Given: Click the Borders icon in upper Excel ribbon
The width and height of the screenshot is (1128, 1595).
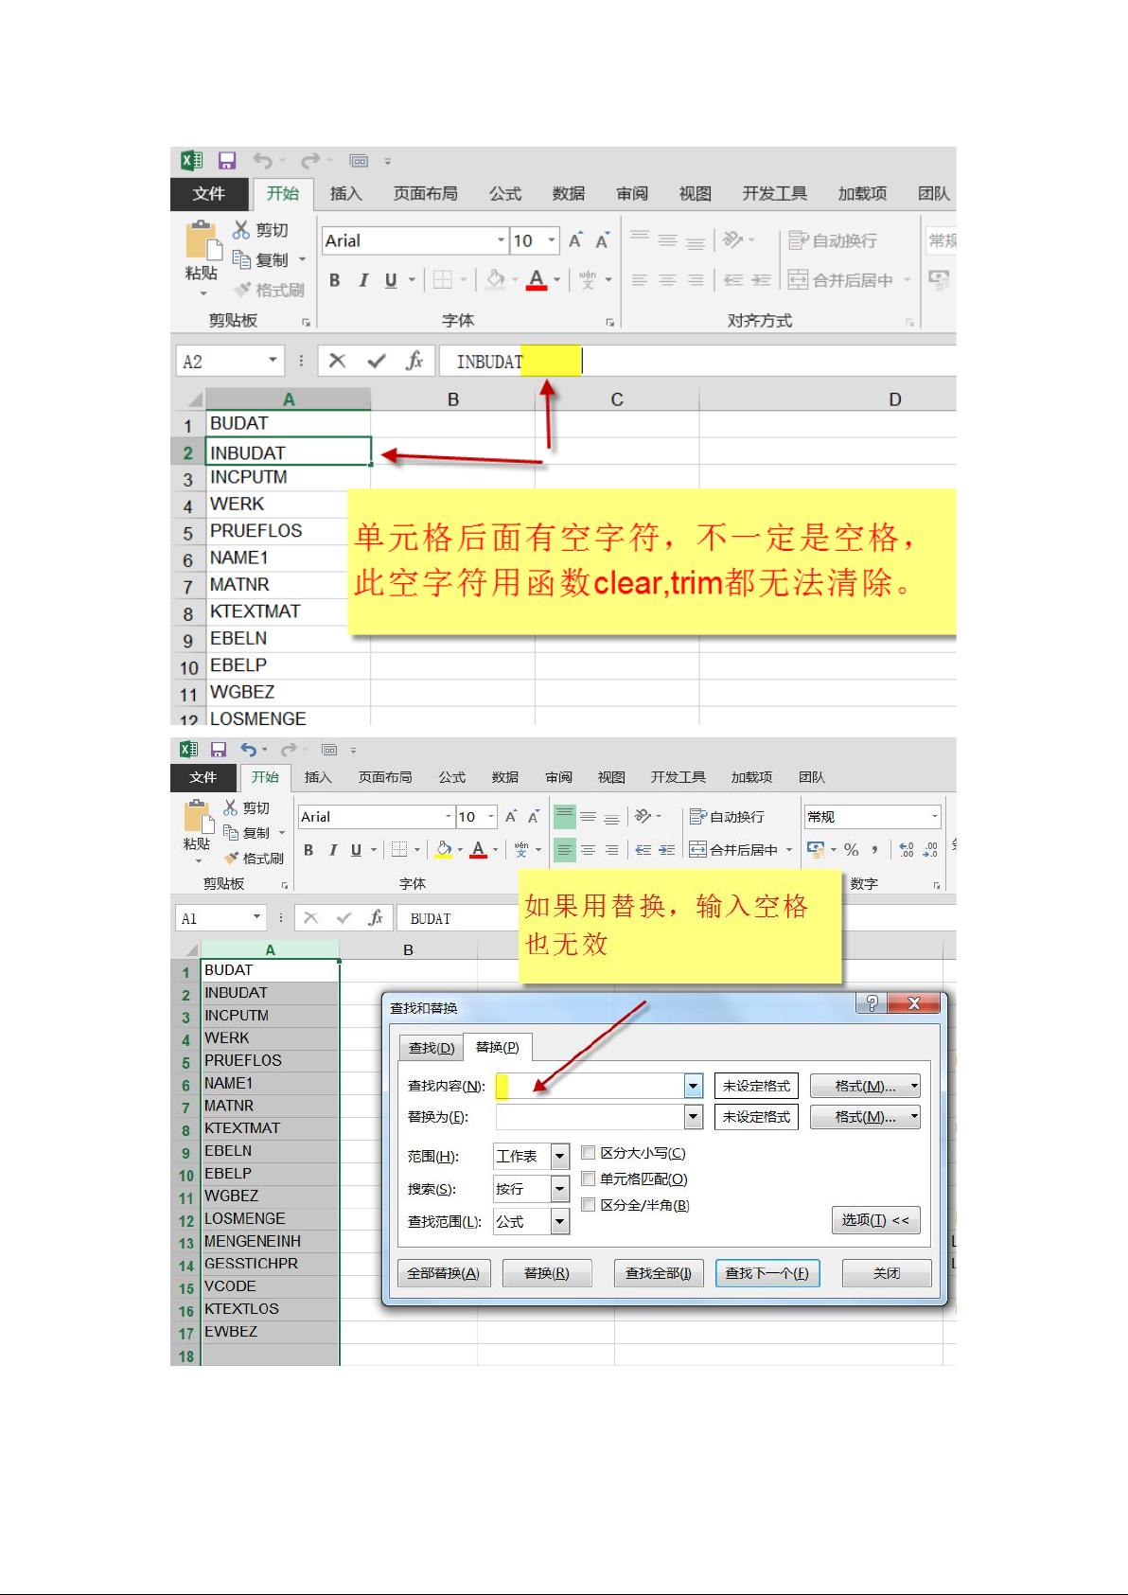Looking at the screenshot, I should pos(442,279).
